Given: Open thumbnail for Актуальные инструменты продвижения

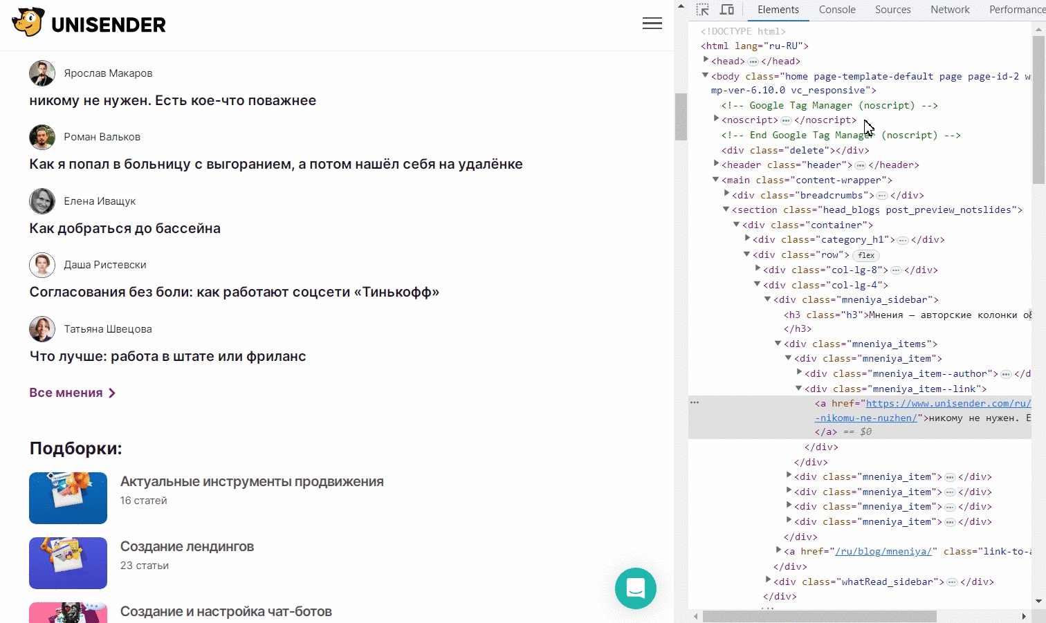Looking at the screenshot, I should click(x=68, y=498).
